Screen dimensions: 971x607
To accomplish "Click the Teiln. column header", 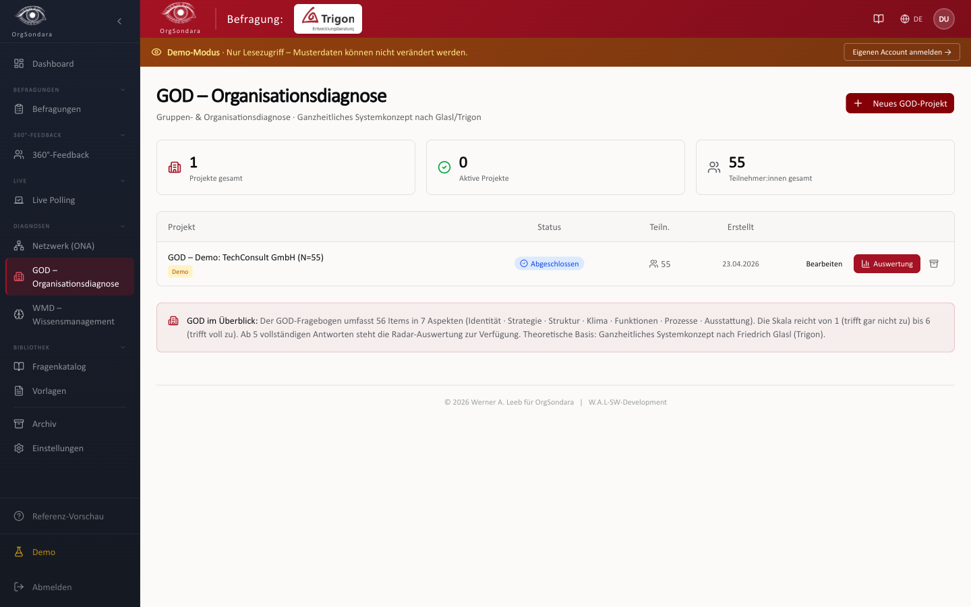I will pyautogui.click(x=659, y=227).
